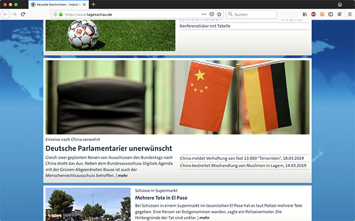Open 'Deutsche Parlamentarier unerwünscht' headline

(109, 148)
